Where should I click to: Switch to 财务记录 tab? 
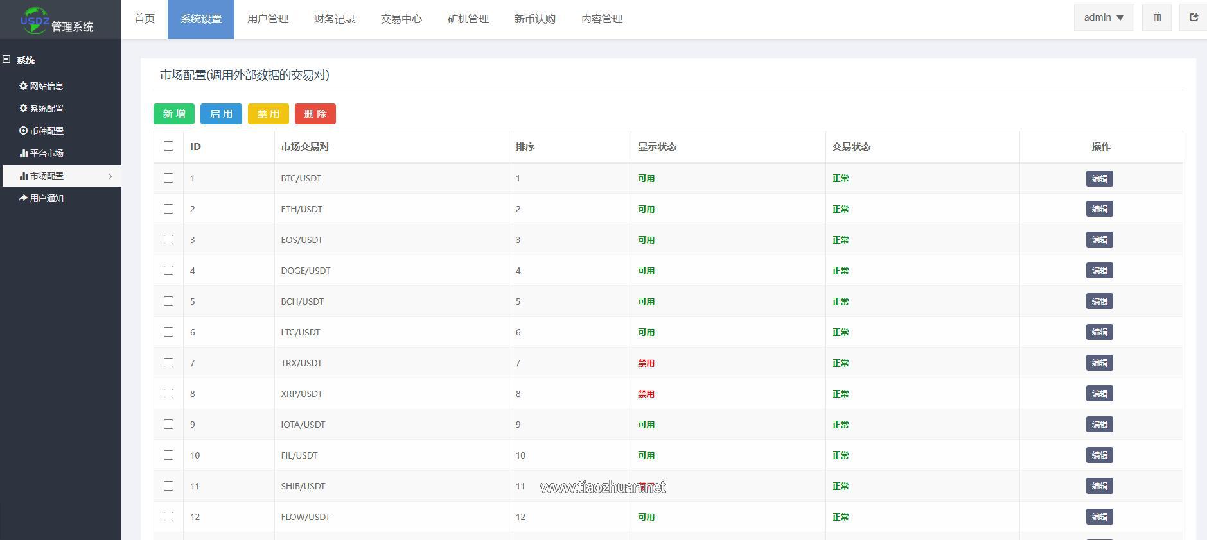point(335,19)
